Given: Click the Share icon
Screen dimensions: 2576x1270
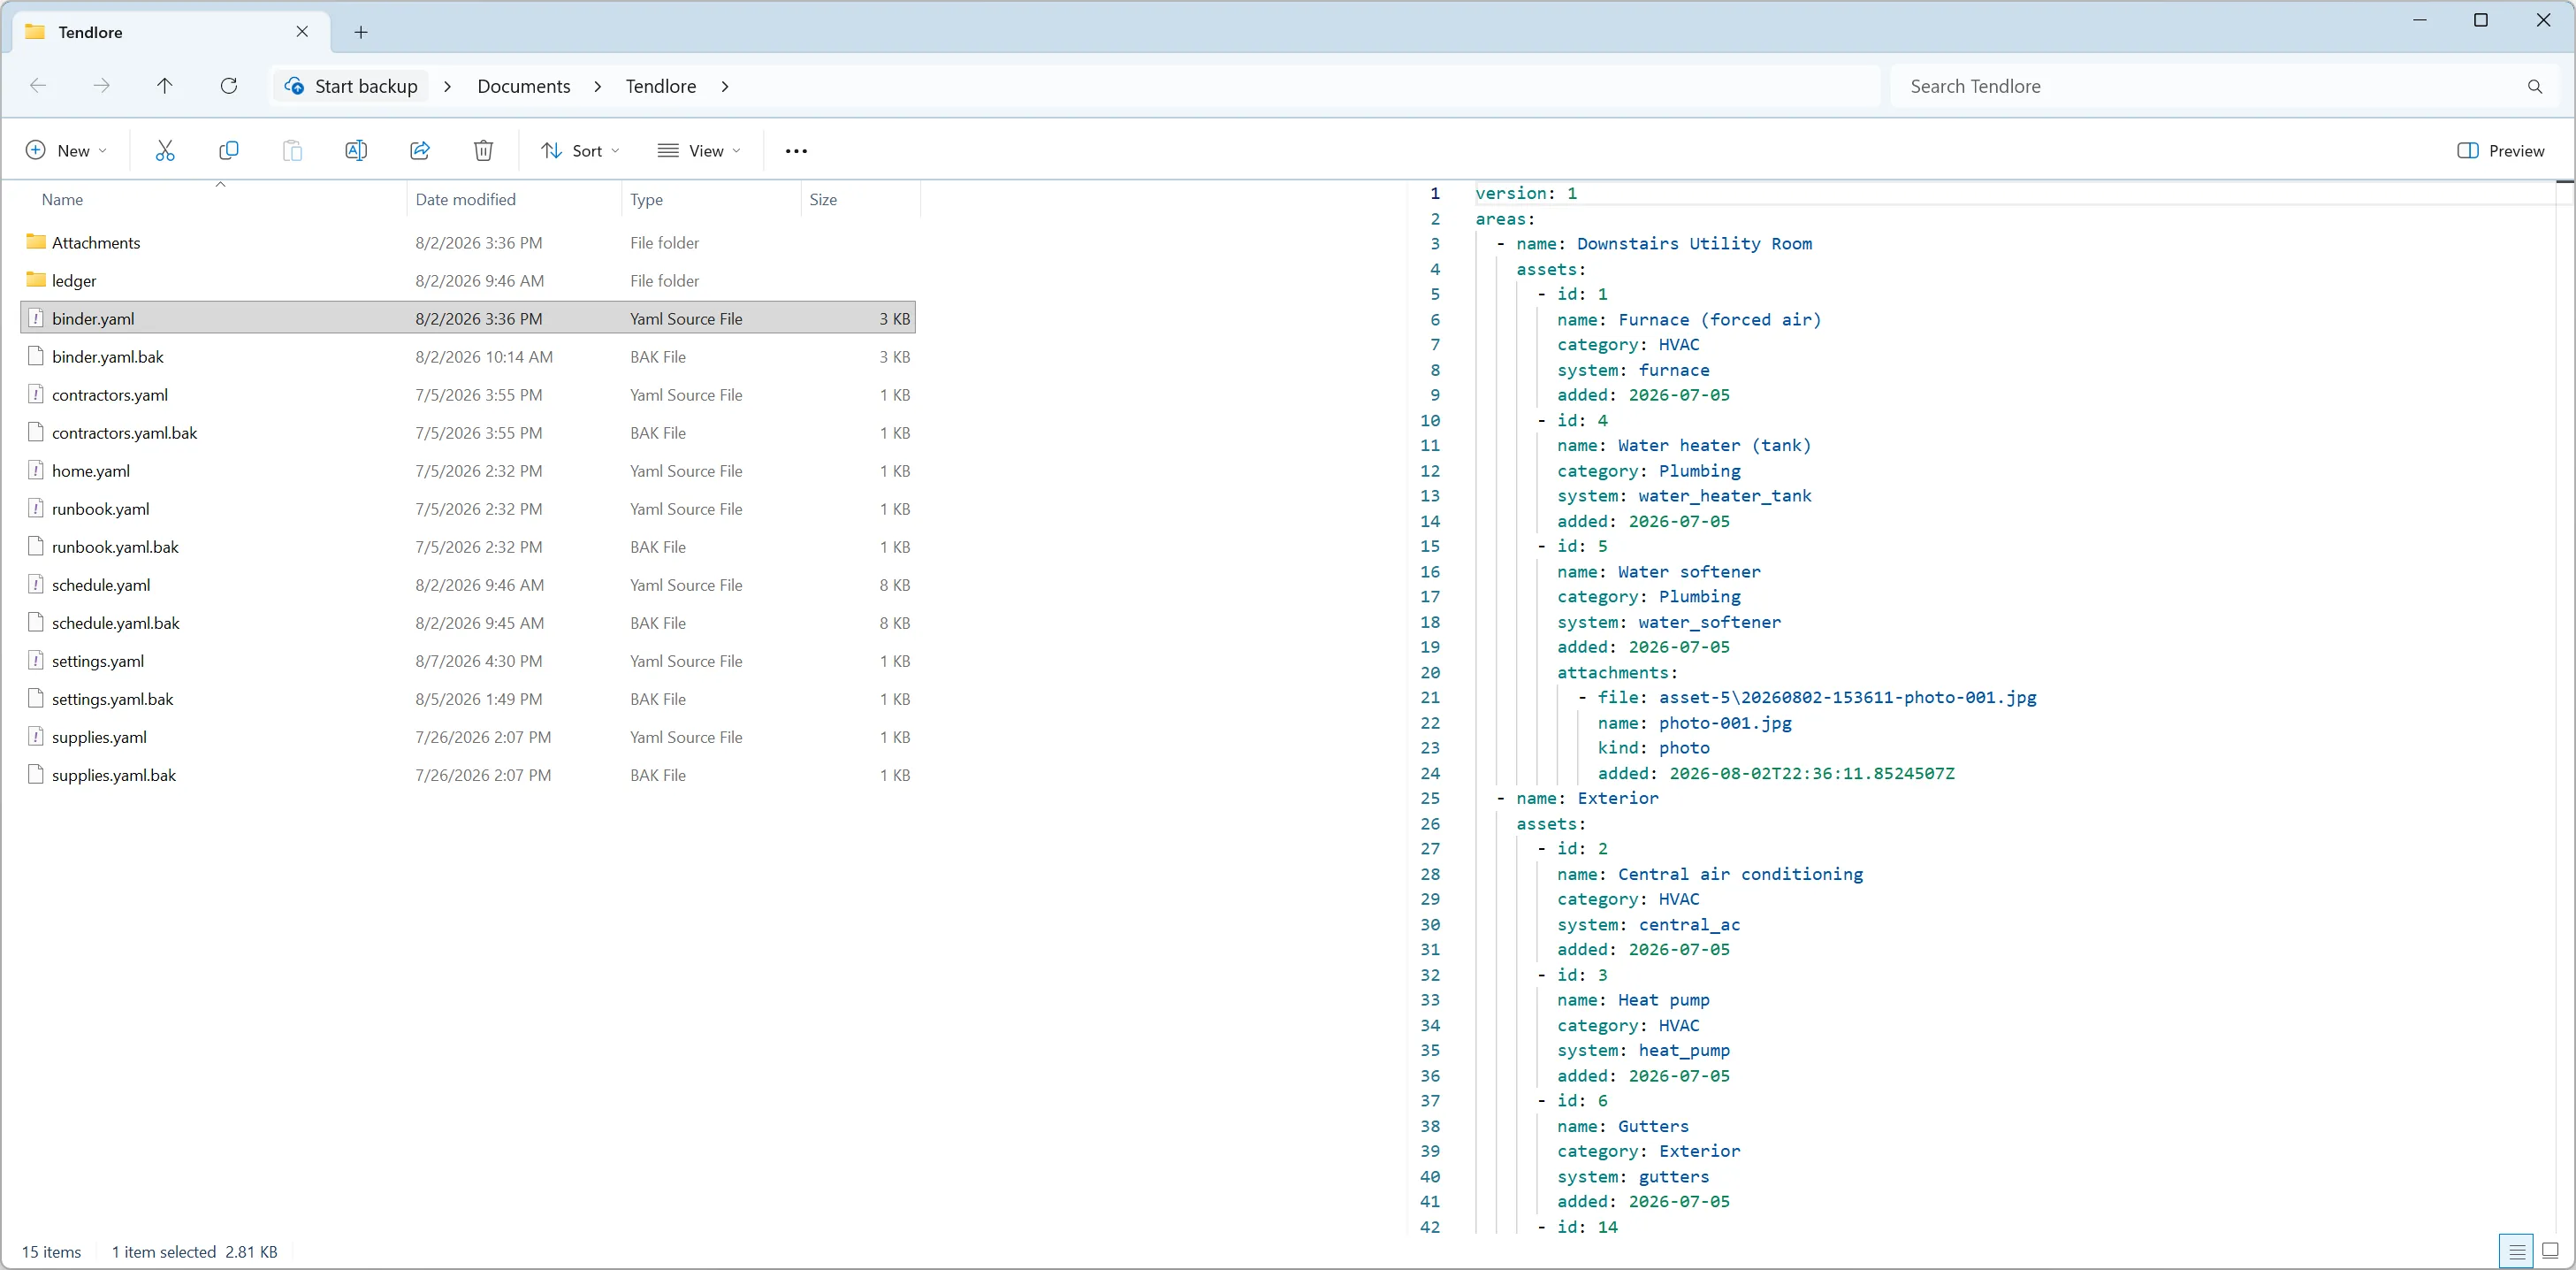Looking at the screenshot, I should (x=420, y=150).
